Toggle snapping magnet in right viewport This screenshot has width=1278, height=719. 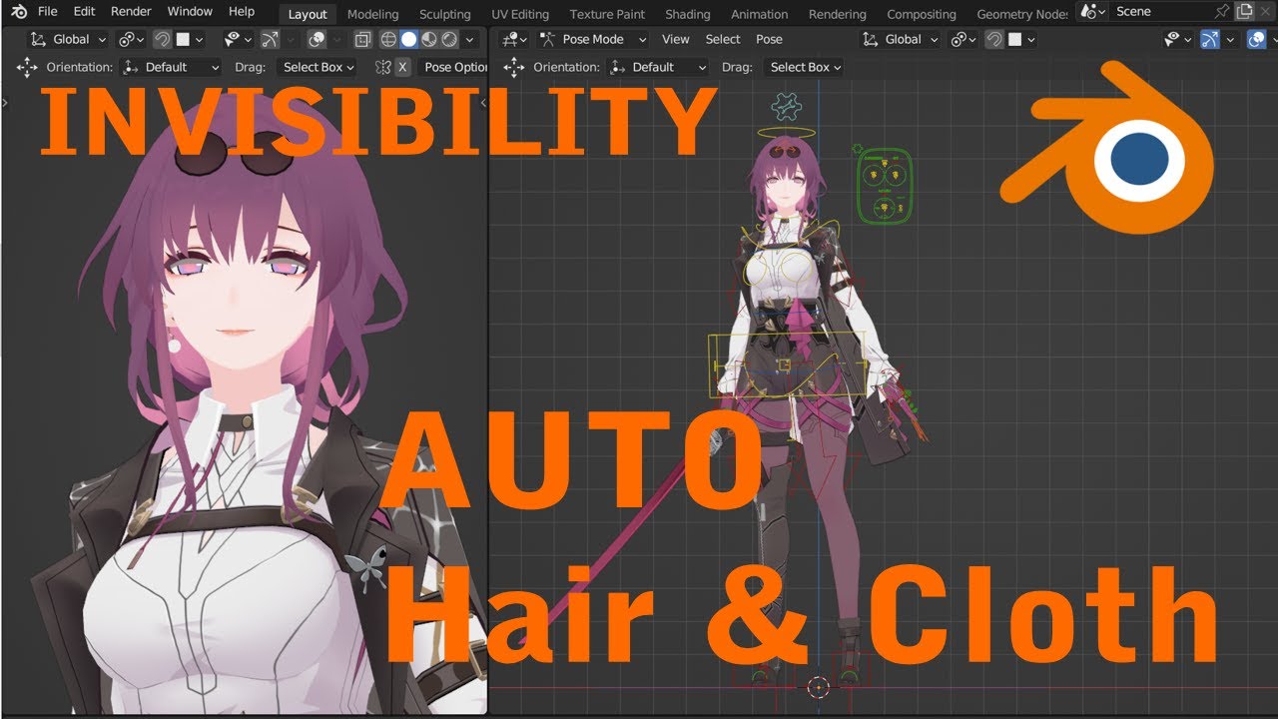[993, 39]
